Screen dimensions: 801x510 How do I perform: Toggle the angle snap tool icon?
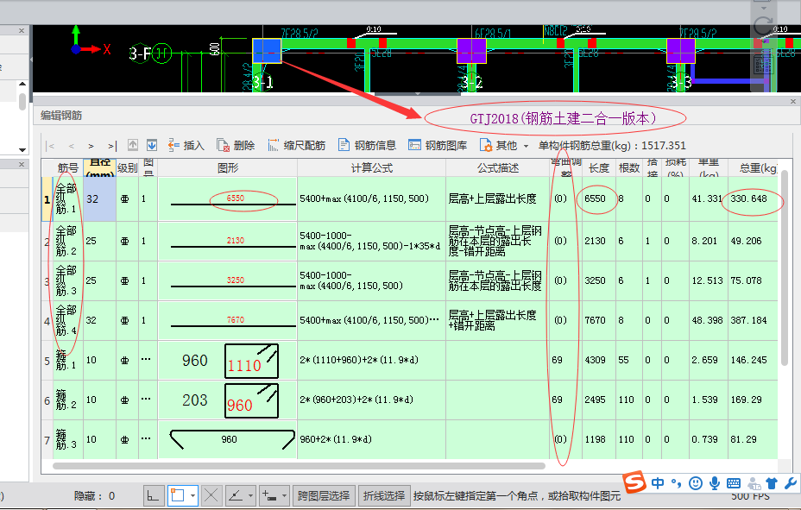click(236, 495)
